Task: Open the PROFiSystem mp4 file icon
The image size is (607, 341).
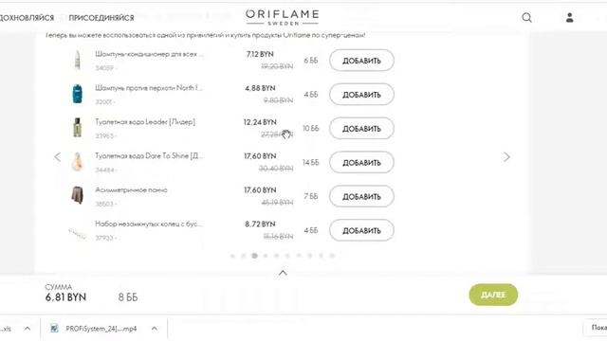Action: pos(54,329)
